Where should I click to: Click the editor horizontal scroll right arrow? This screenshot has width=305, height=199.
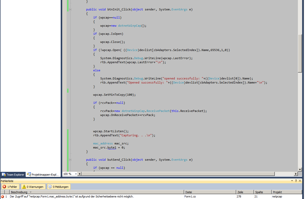296,174
